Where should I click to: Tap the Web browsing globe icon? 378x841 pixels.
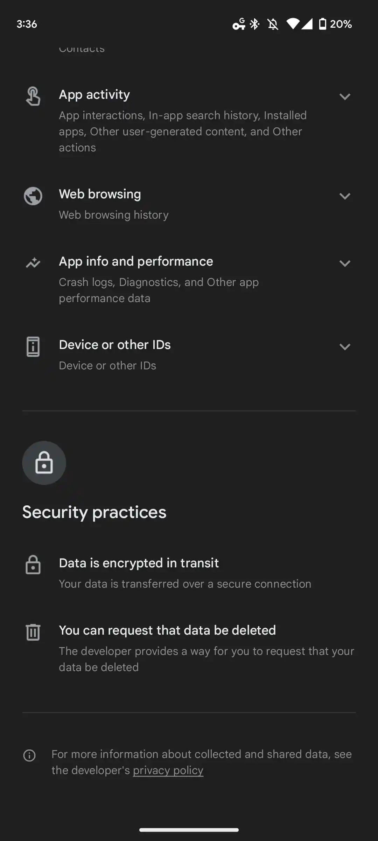[x=33, y=196]
